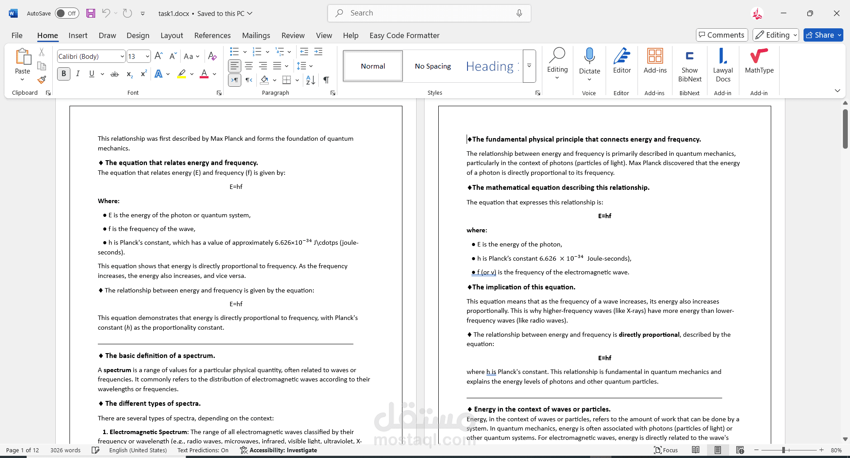Expand the Styles gallery
The image size is (850, 458).
point(529,66)
